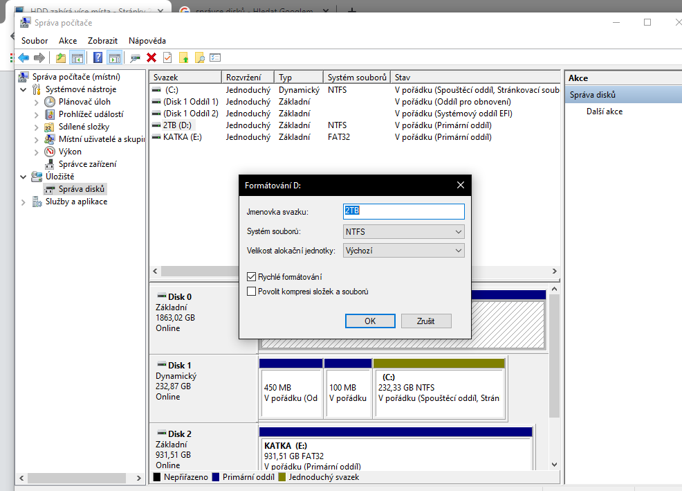Viewport: 682px width, 491px height.
Task: Click the Plánovač úloh clock icon
Action: (50, 102)
